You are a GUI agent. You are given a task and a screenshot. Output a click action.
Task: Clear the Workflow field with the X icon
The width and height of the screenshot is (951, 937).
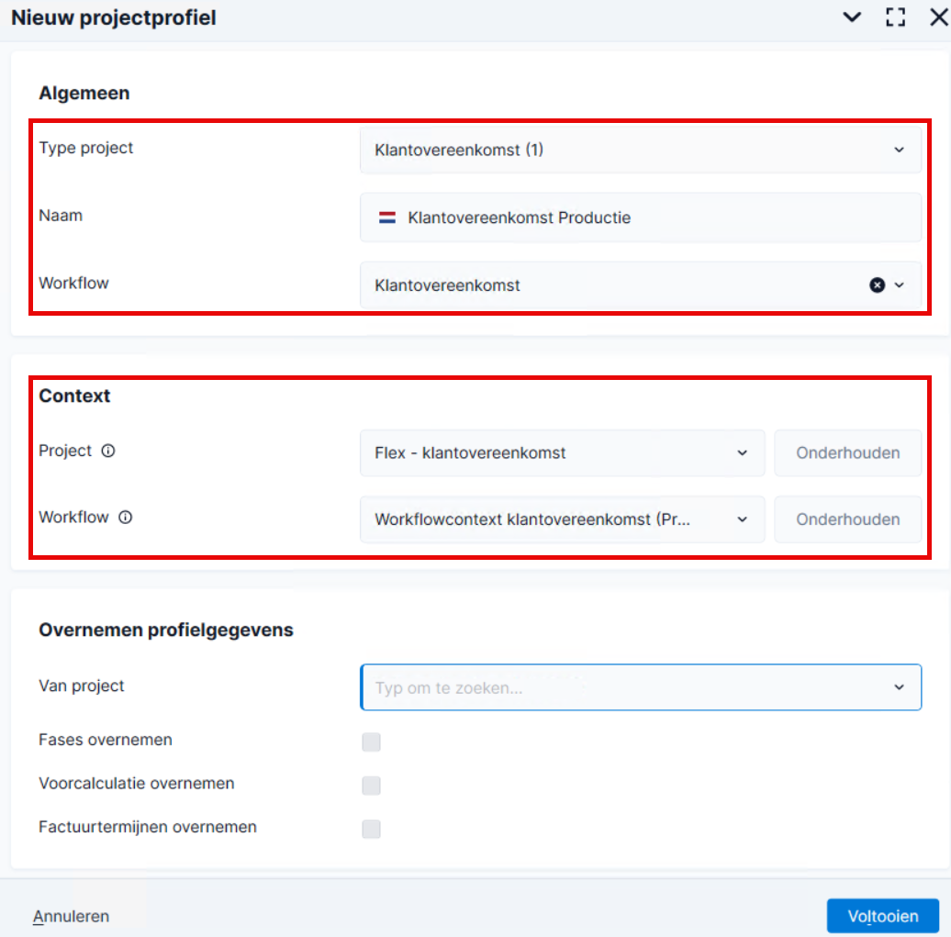(x=877, y=285)
